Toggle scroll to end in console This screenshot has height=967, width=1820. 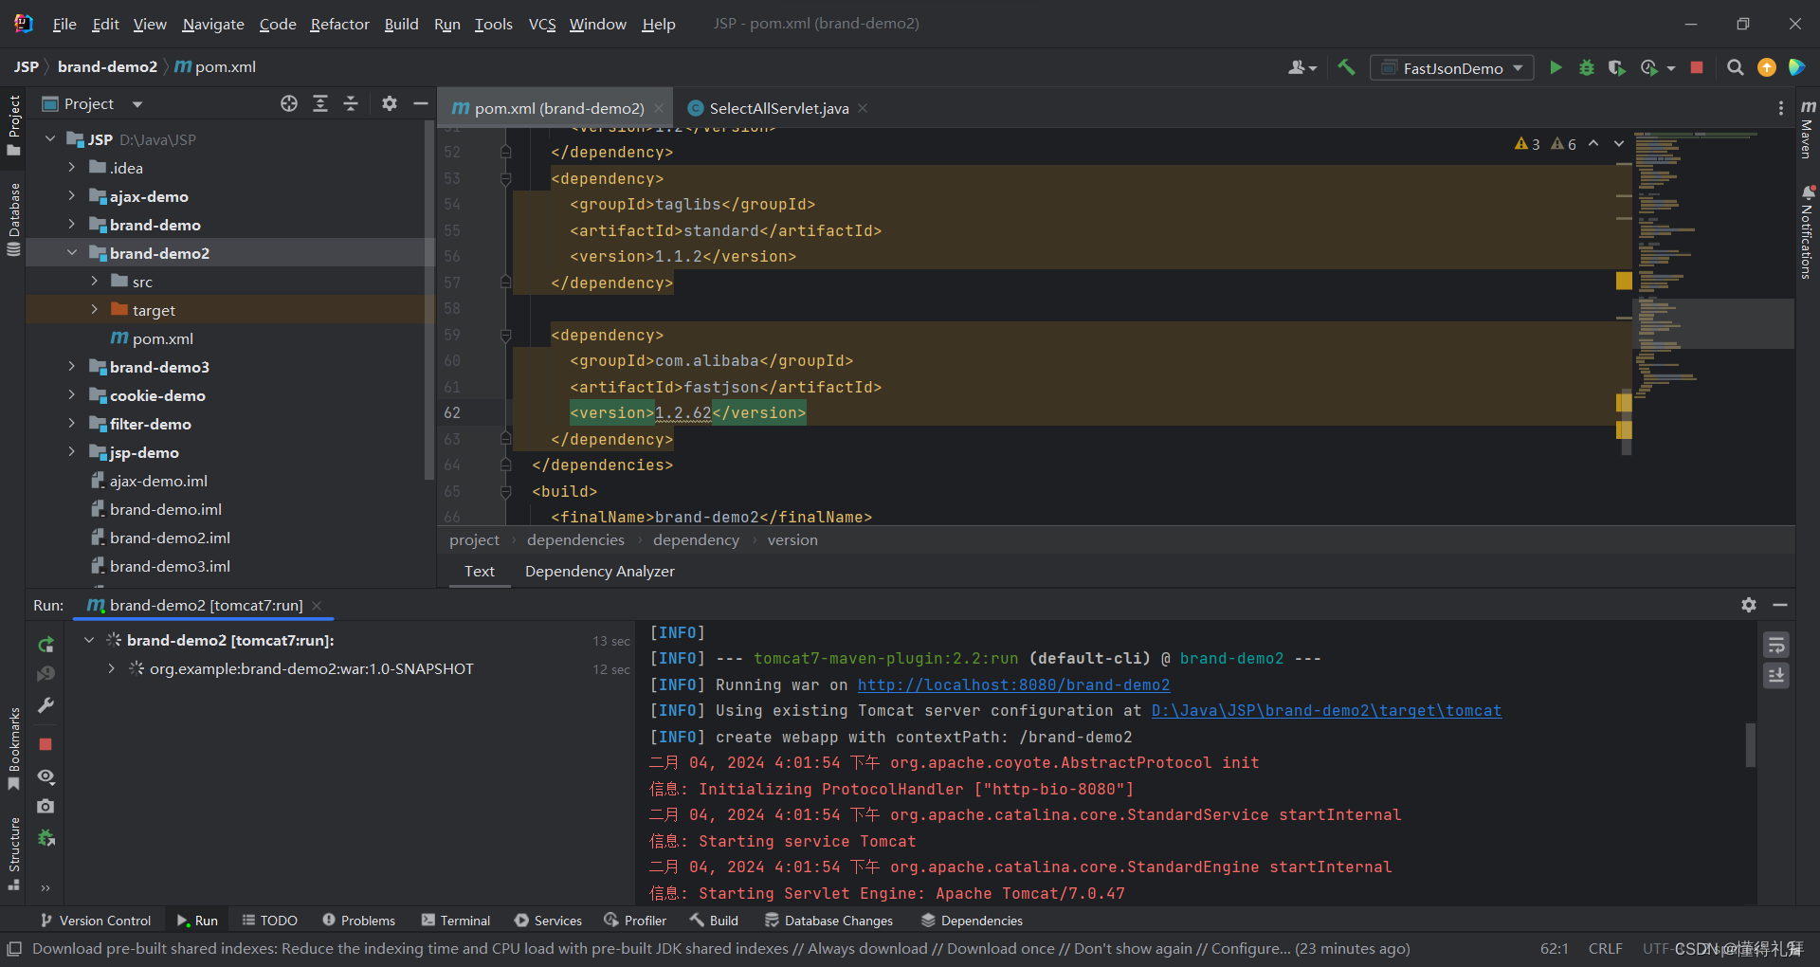click(x=1776, y=676)
